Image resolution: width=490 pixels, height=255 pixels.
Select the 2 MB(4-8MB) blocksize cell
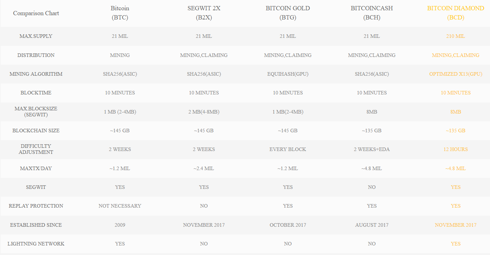[204, 112]
